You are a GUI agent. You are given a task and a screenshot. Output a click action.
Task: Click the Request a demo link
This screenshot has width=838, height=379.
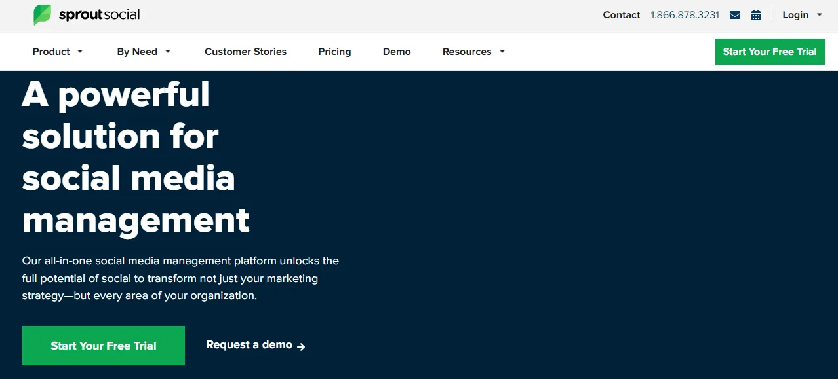coord(249,345)
